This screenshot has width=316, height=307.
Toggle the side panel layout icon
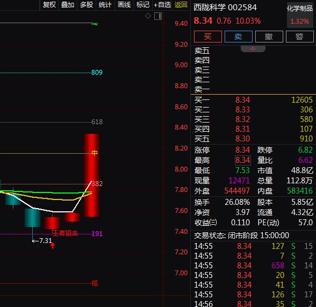click(158, 16)
